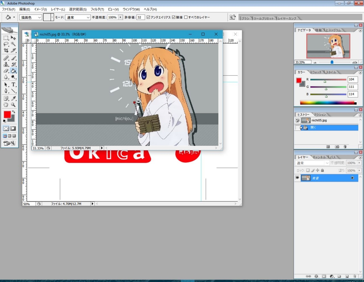Open the Filter menu
The width and height of the screenshot is (364, 282).
97,9
